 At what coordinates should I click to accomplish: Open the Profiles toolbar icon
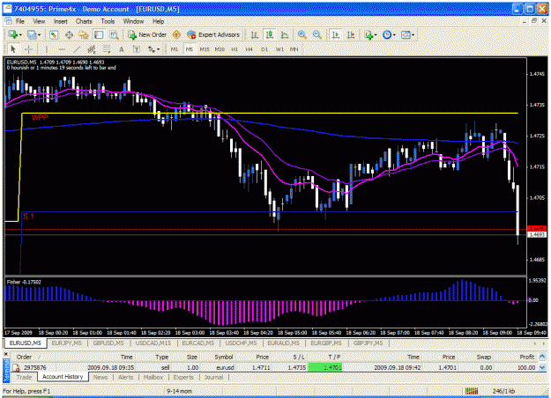[32, 34]
